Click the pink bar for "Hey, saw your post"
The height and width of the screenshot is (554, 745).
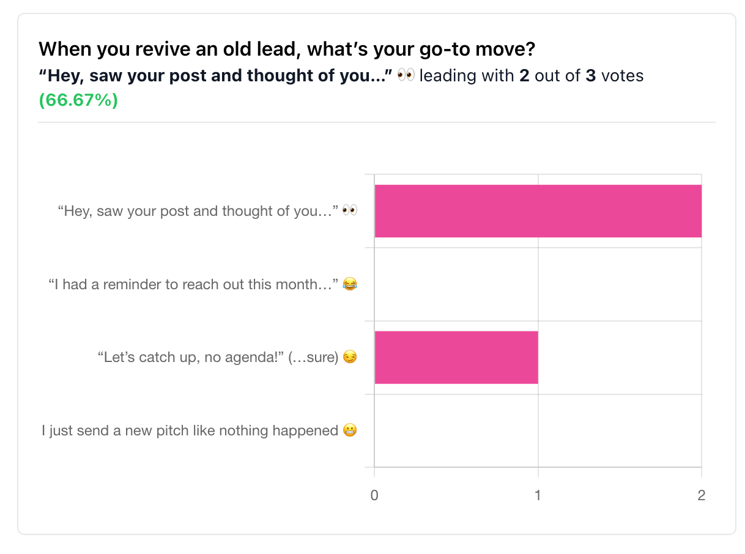pos(538,211)
